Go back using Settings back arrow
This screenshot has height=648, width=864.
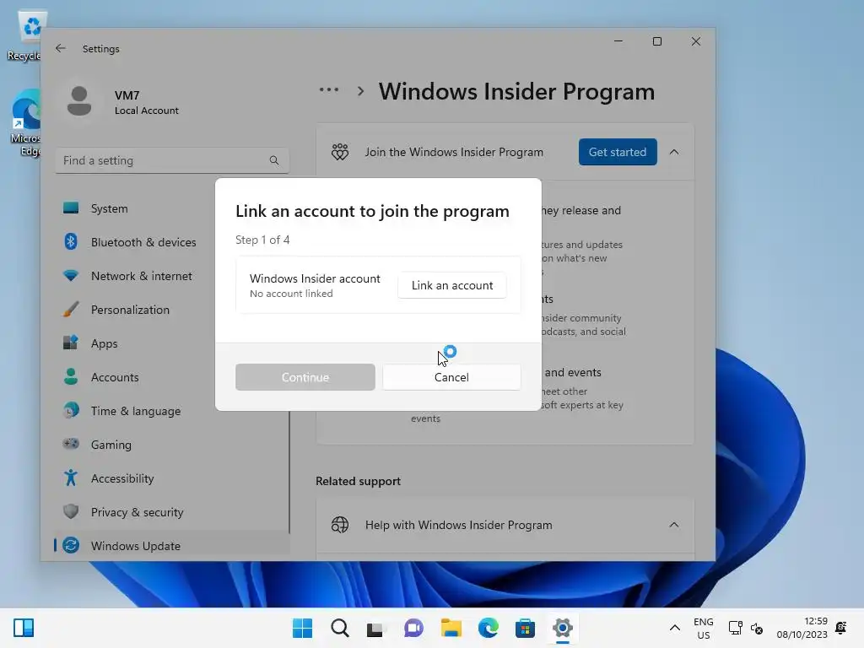point(61,48)
